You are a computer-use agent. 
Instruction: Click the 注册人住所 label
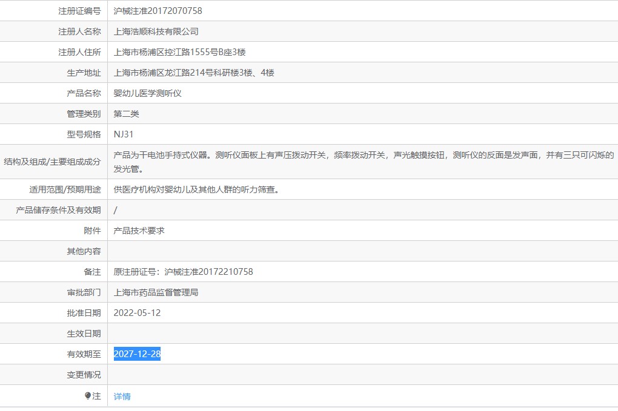(x=79, y=52)
